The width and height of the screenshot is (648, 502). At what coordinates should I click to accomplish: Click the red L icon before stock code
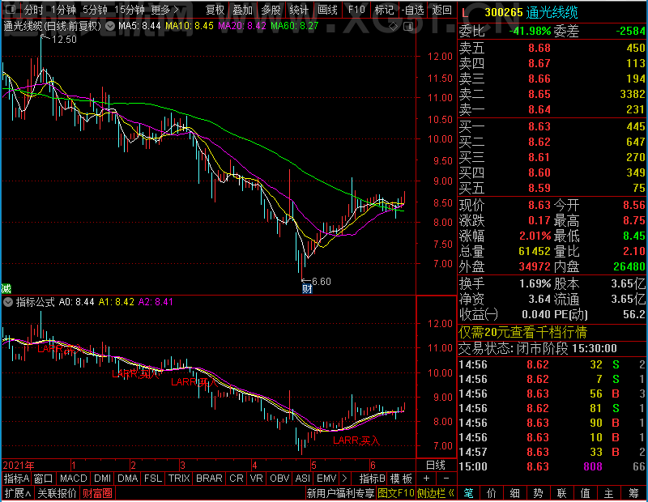(x=465, y=13)
